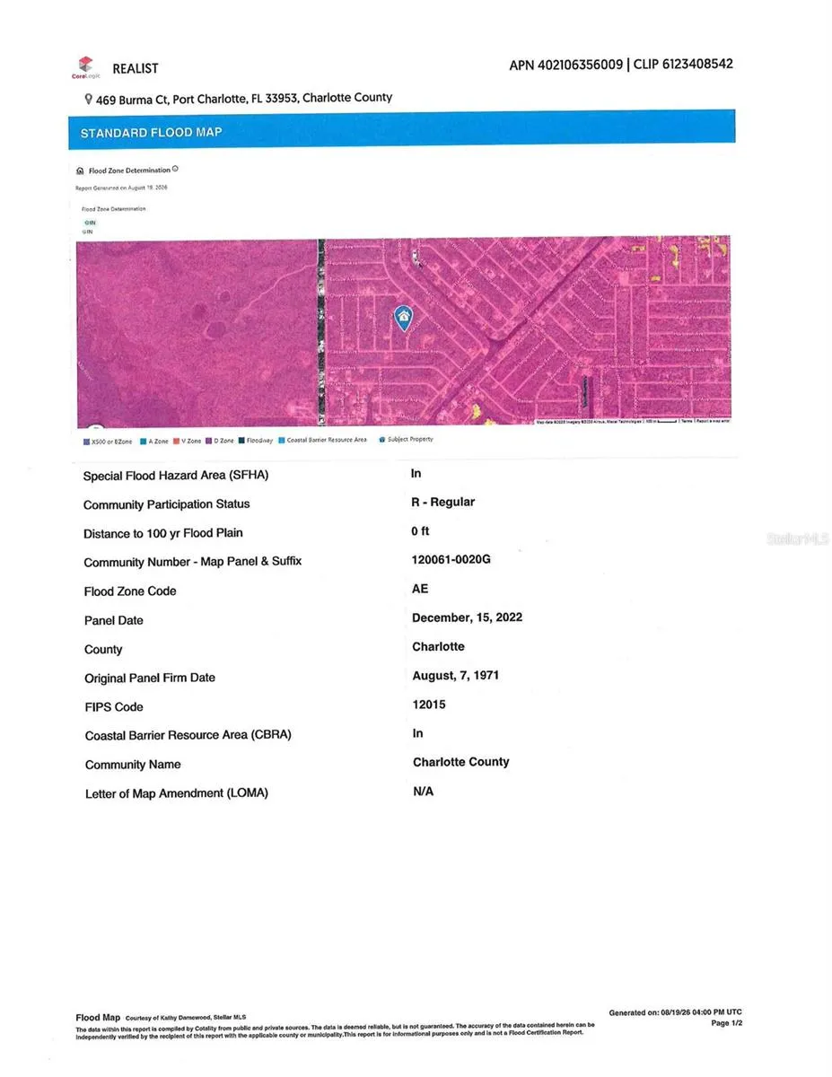832x1077 pixels.
Task: Click the FIPS Code label
Action: (114, 706)
